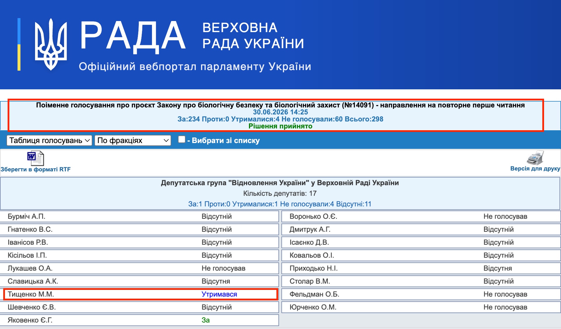This screenshot has height=329, width=561.
Task: Select deputy 'Воронько О.Є.'
Action: coord(313,216)
